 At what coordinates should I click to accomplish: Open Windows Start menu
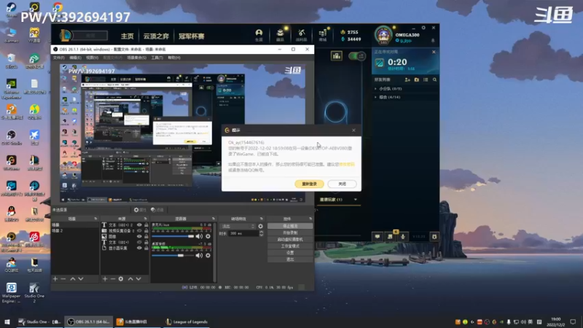click(7, 322)
